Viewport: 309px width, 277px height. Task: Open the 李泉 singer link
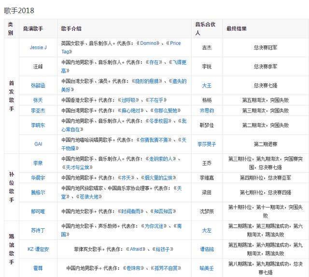click(38, 163)
